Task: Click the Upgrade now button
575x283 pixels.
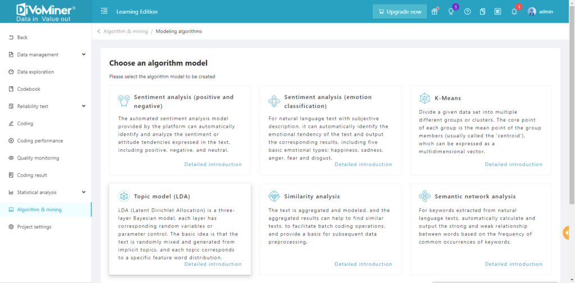Action: 400,11
